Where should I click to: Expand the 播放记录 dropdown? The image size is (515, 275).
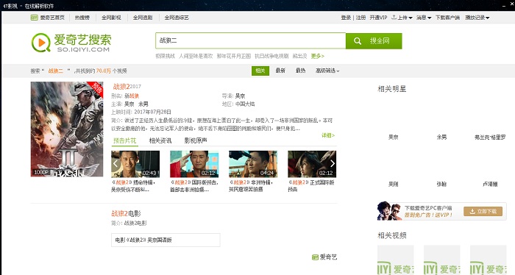477,18
